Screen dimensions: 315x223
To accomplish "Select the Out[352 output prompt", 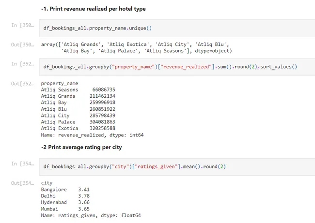I will 22,84.
